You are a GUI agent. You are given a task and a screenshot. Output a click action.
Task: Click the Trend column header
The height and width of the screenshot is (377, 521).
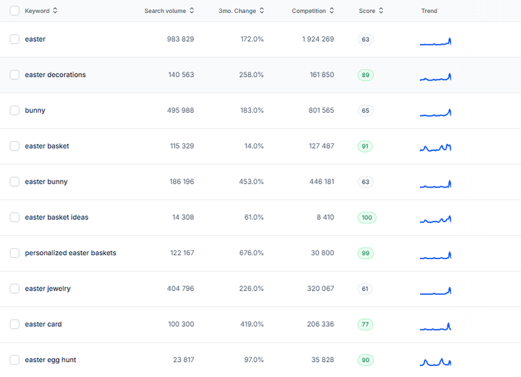coord(429,11)
